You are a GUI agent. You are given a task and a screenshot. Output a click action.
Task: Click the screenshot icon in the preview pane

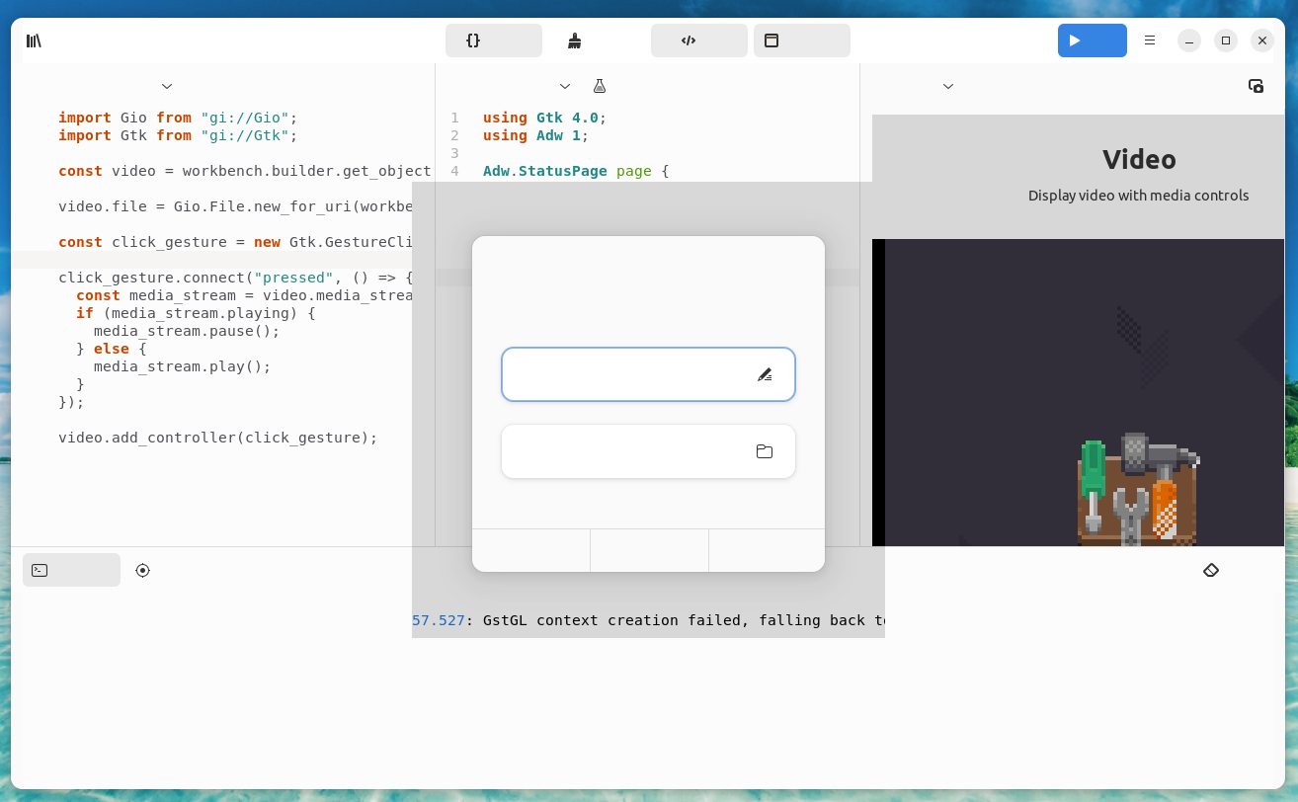click(1256, 86)
